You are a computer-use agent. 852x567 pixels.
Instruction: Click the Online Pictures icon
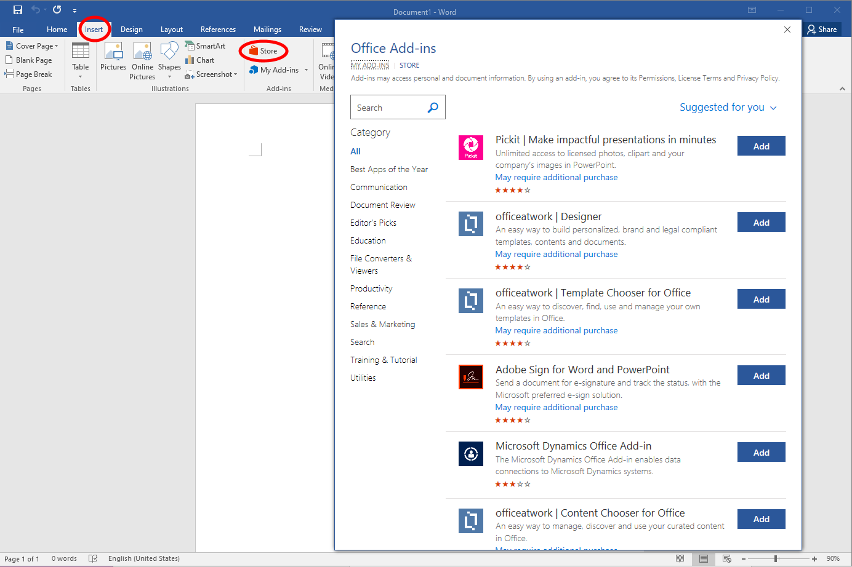point(143,61)
